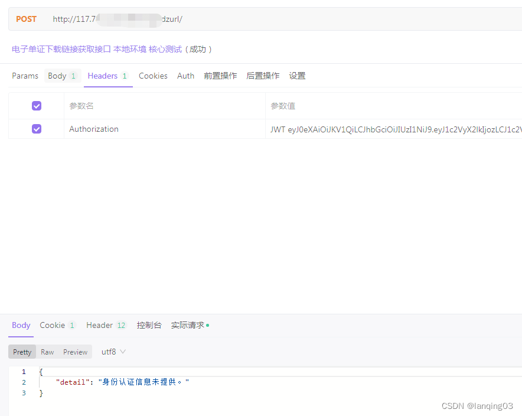
Task: Open the 控制台 console tab
Action: [x=149, y=325]
